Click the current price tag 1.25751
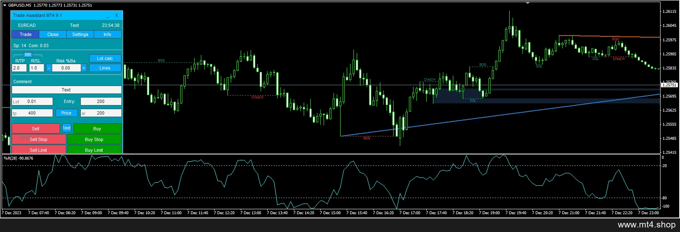The width and height of the screenshot is (680, 232). pos(669,85)
